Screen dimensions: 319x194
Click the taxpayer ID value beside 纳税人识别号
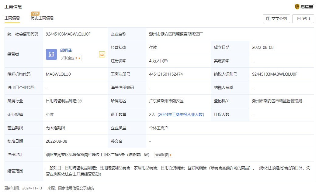(x=275, y=74)
